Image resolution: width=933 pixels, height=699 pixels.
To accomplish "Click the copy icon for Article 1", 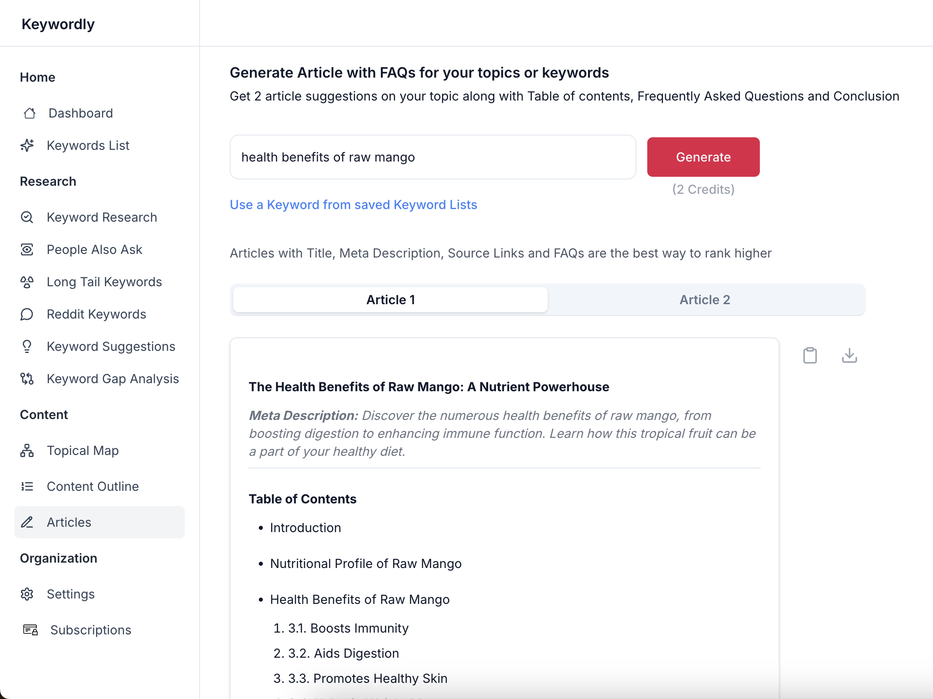I will coord(811,354).
